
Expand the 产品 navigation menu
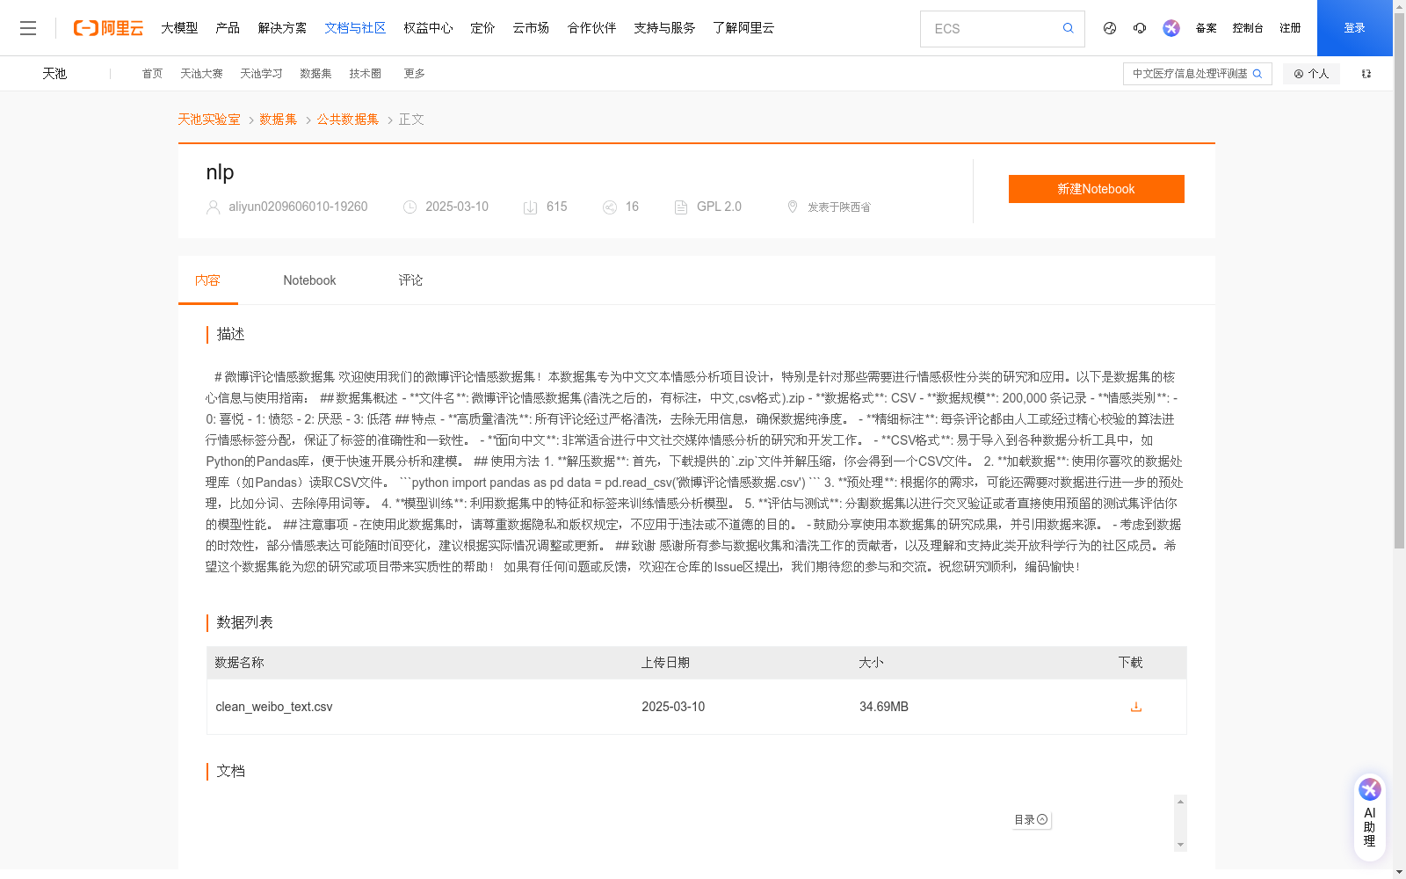coord(227,27)
